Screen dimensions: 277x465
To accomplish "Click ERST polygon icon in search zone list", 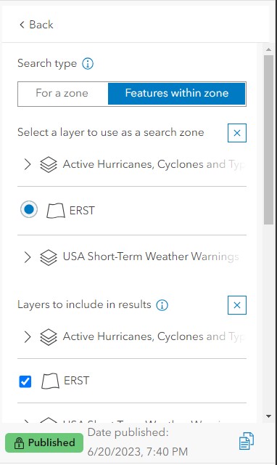I will tap(56, 211).
